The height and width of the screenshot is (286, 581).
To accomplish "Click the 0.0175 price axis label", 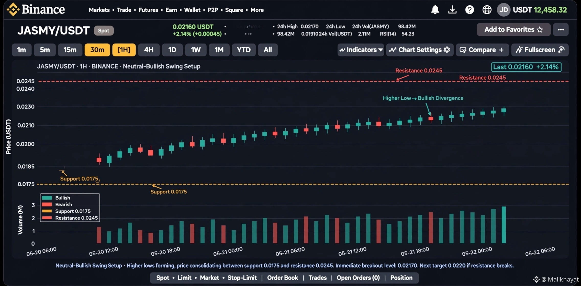I will [26, 184].
